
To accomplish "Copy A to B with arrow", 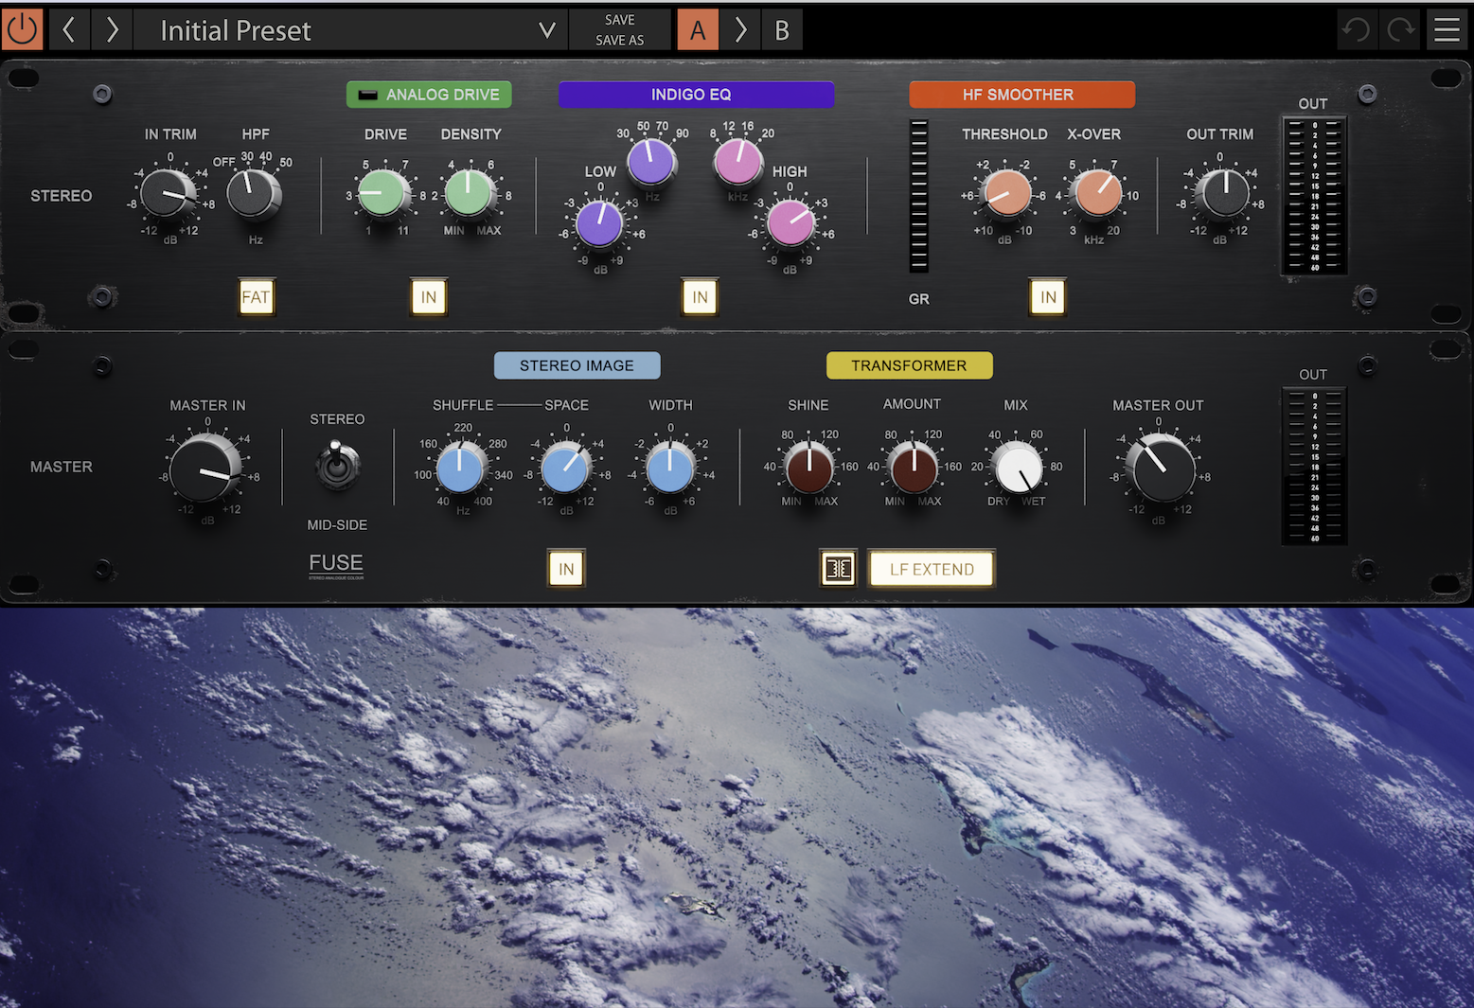I will (741, 29).
